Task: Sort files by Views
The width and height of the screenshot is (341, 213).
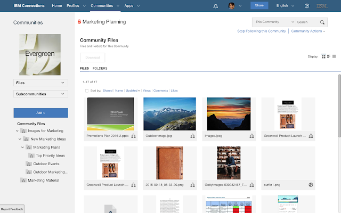Action: [x=147, y=91]
